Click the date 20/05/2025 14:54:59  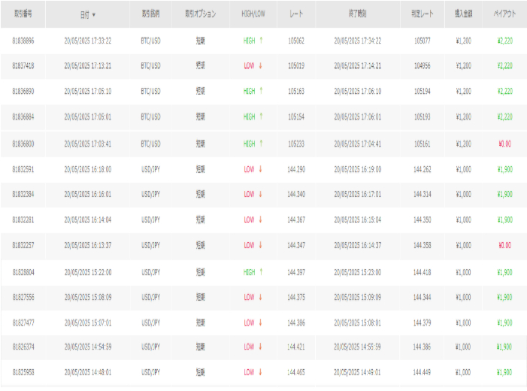[x=88, y=347]
